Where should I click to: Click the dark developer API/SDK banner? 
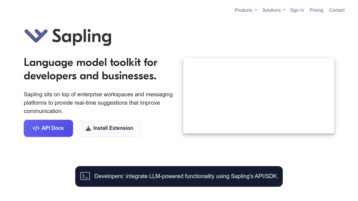179,176
